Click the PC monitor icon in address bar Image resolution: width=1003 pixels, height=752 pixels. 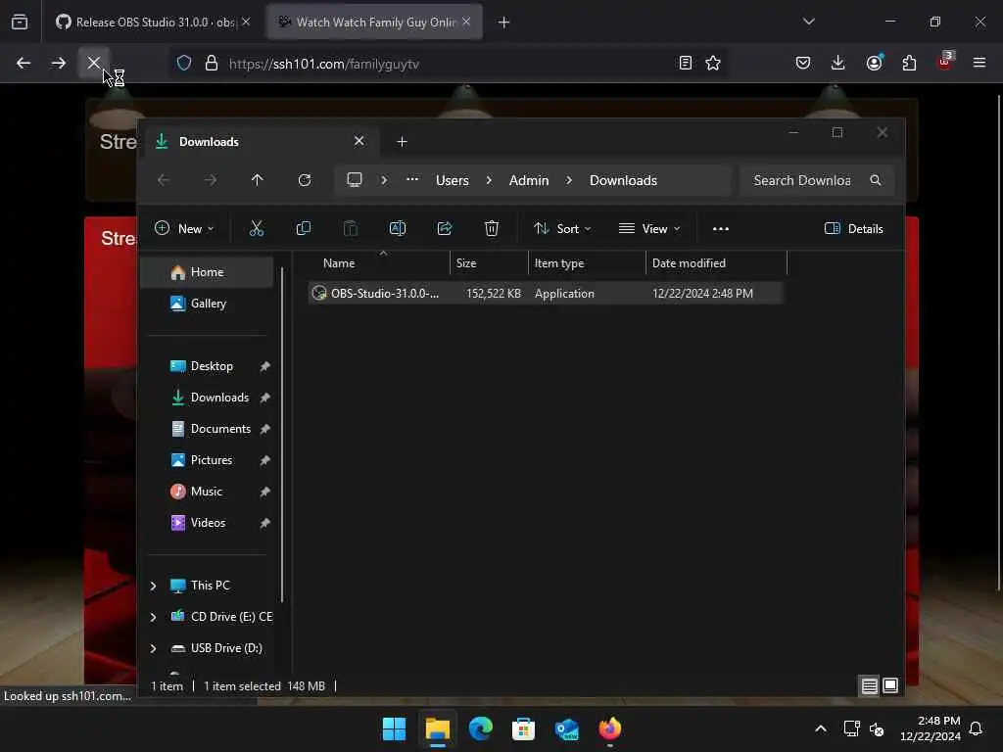click(x=355, y=180)
